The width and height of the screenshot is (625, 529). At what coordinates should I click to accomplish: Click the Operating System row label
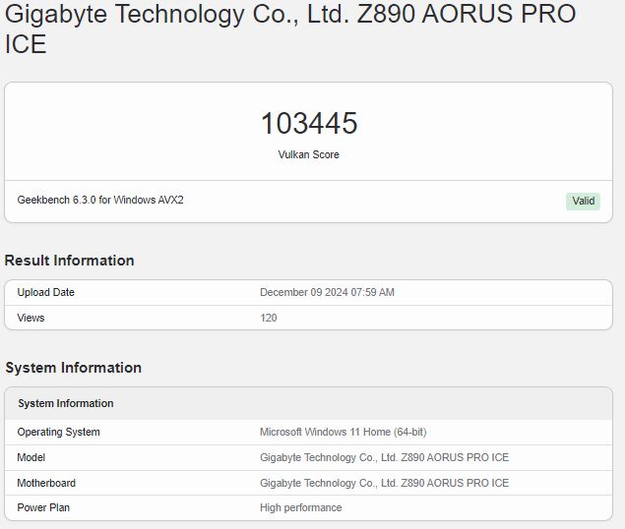pos(59,432)
